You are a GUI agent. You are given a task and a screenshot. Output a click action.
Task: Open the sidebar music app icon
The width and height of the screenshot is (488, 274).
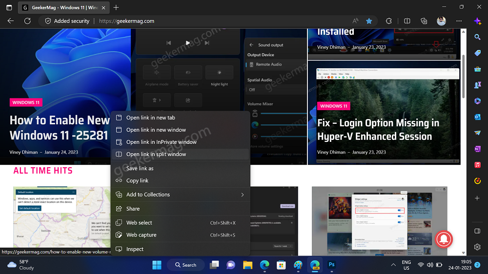[x=477, y=165]
